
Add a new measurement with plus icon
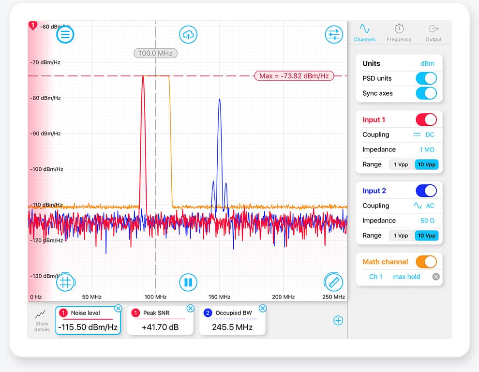338,320
